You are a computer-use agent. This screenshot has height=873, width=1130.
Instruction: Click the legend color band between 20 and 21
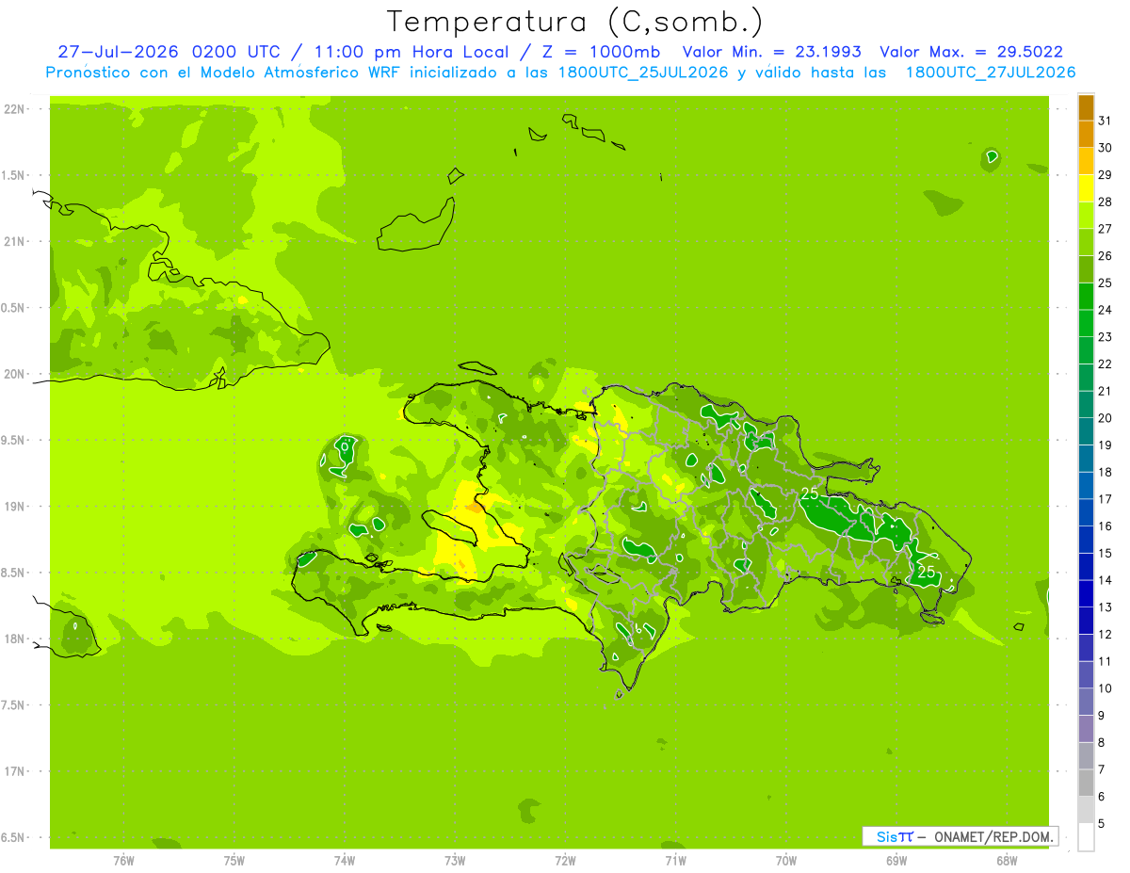click(1086, 405)
